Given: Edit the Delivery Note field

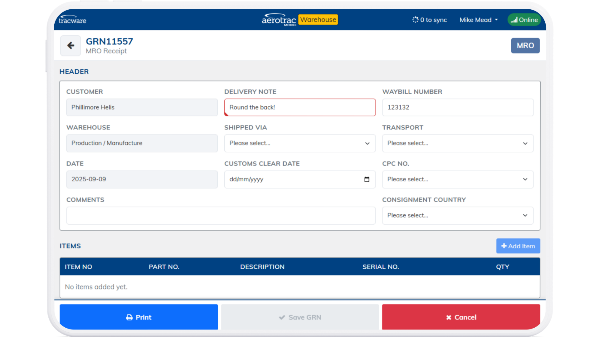Looking at the screenshot, I should point(300,107).
